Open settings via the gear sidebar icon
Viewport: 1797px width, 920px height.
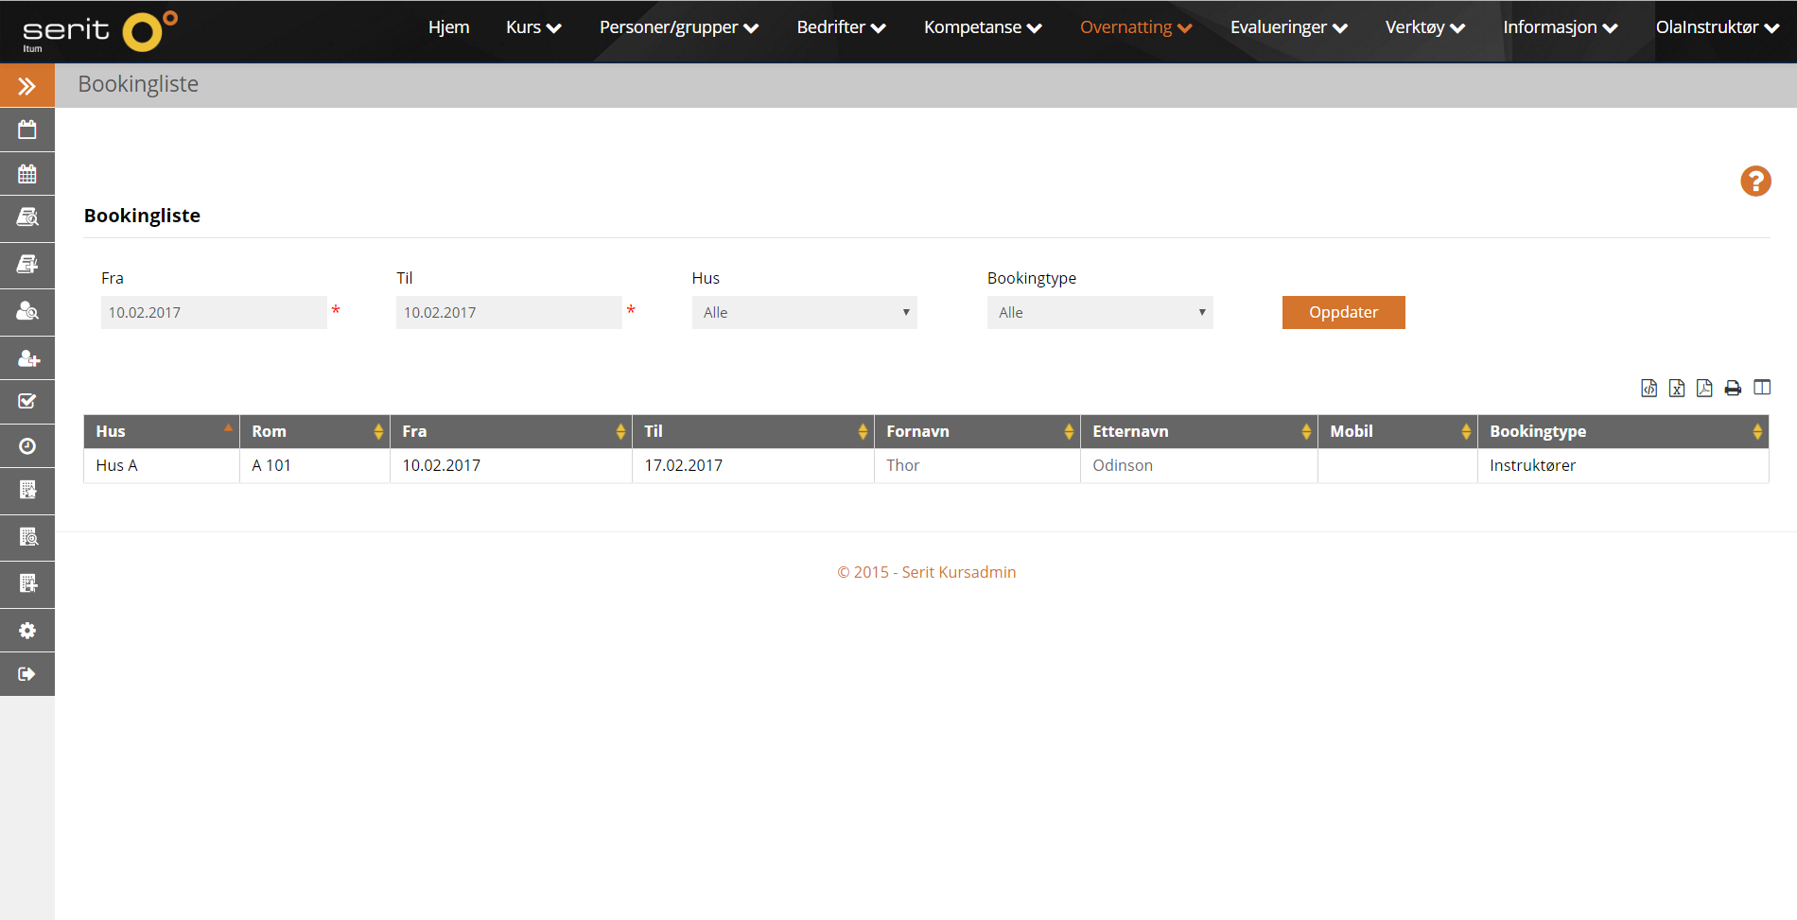[27, 630]
